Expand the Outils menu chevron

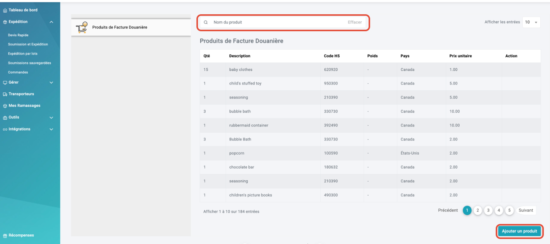point(51,118)
